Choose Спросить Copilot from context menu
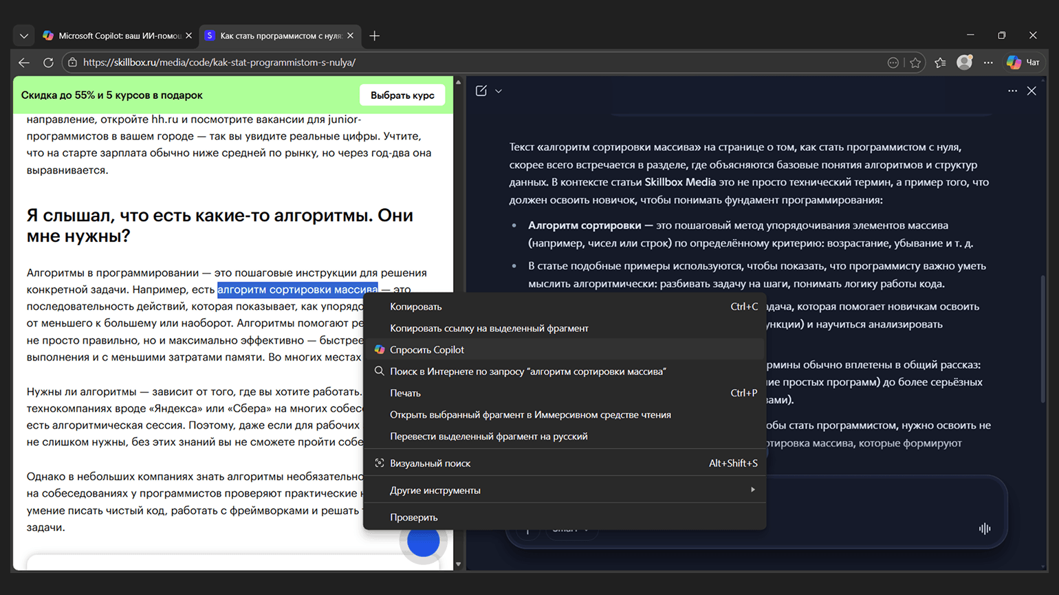 [426, 350]
